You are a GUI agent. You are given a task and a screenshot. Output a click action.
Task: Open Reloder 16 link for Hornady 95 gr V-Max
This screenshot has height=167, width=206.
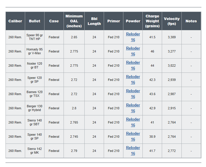pos(133,51)
